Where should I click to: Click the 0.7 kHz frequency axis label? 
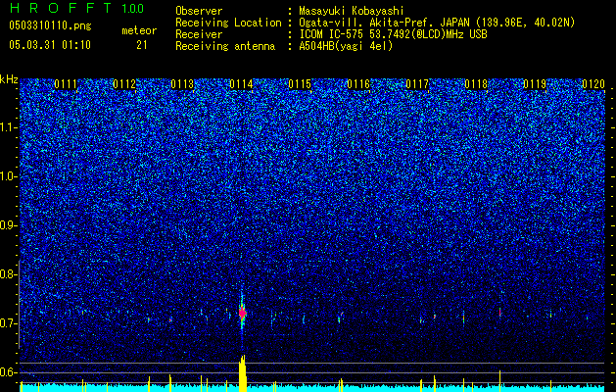click(9, 323)
